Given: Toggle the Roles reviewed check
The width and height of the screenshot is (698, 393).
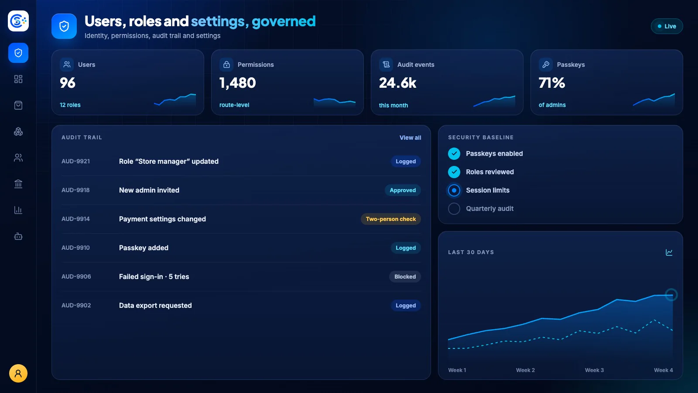Looking at the screenshot, I should (x=454, y=172).
